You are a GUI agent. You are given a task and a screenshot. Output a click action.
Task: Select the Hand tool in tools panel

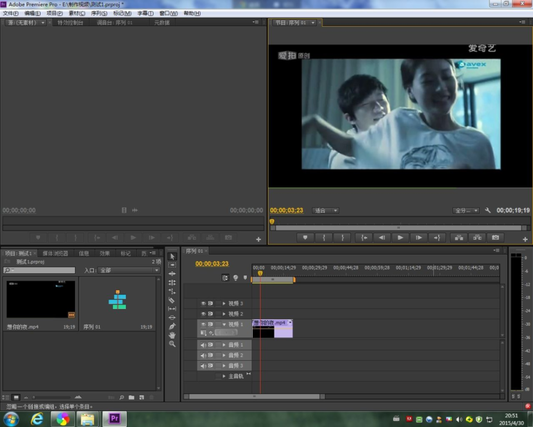point(172,335)
